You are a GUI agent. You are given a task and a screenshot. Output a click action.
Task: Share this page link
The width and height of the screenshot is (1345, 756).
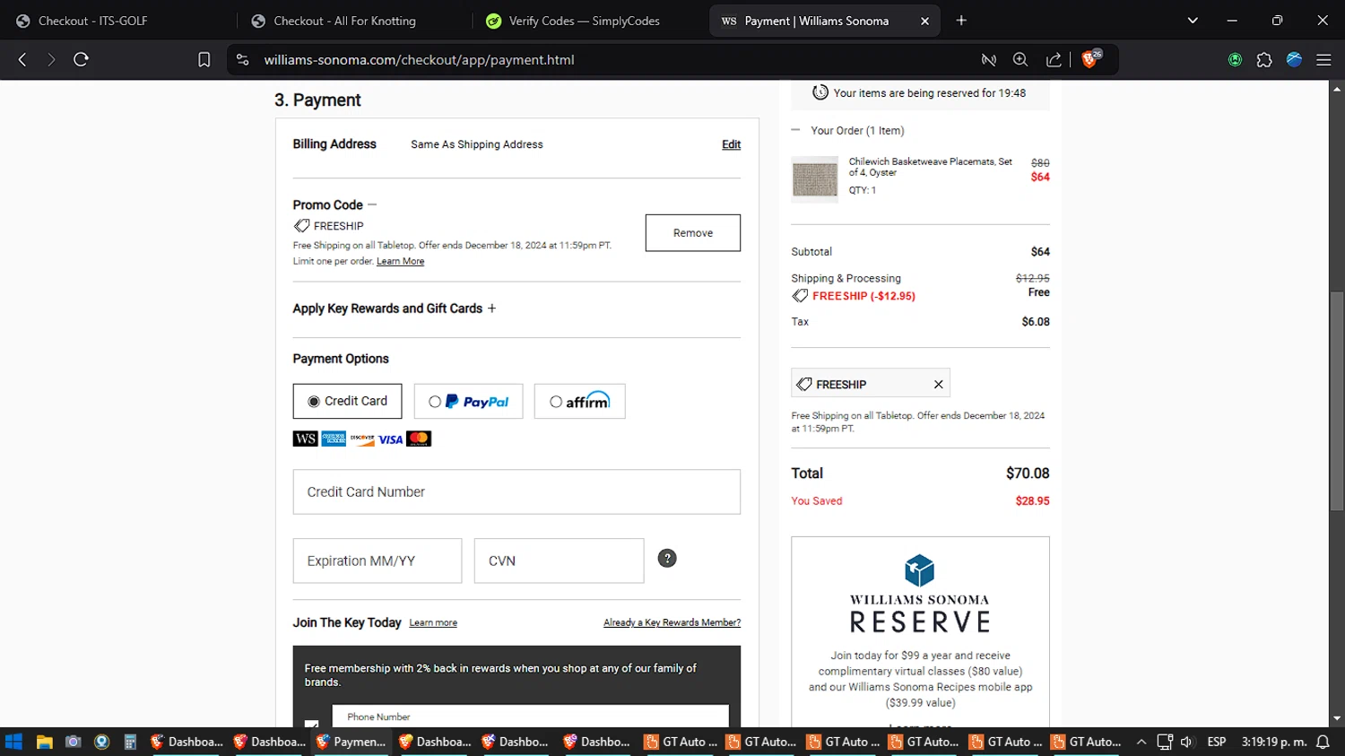pyautogui.click(x=1054, y=59)
